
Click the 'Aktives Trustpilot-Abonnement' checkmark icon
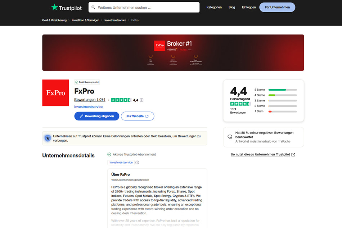(x=109, y=155)
